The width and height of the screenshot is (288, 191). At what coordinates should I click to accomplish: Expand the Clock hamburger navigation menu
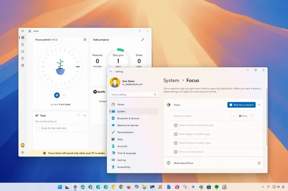click(x=23, y=31)
